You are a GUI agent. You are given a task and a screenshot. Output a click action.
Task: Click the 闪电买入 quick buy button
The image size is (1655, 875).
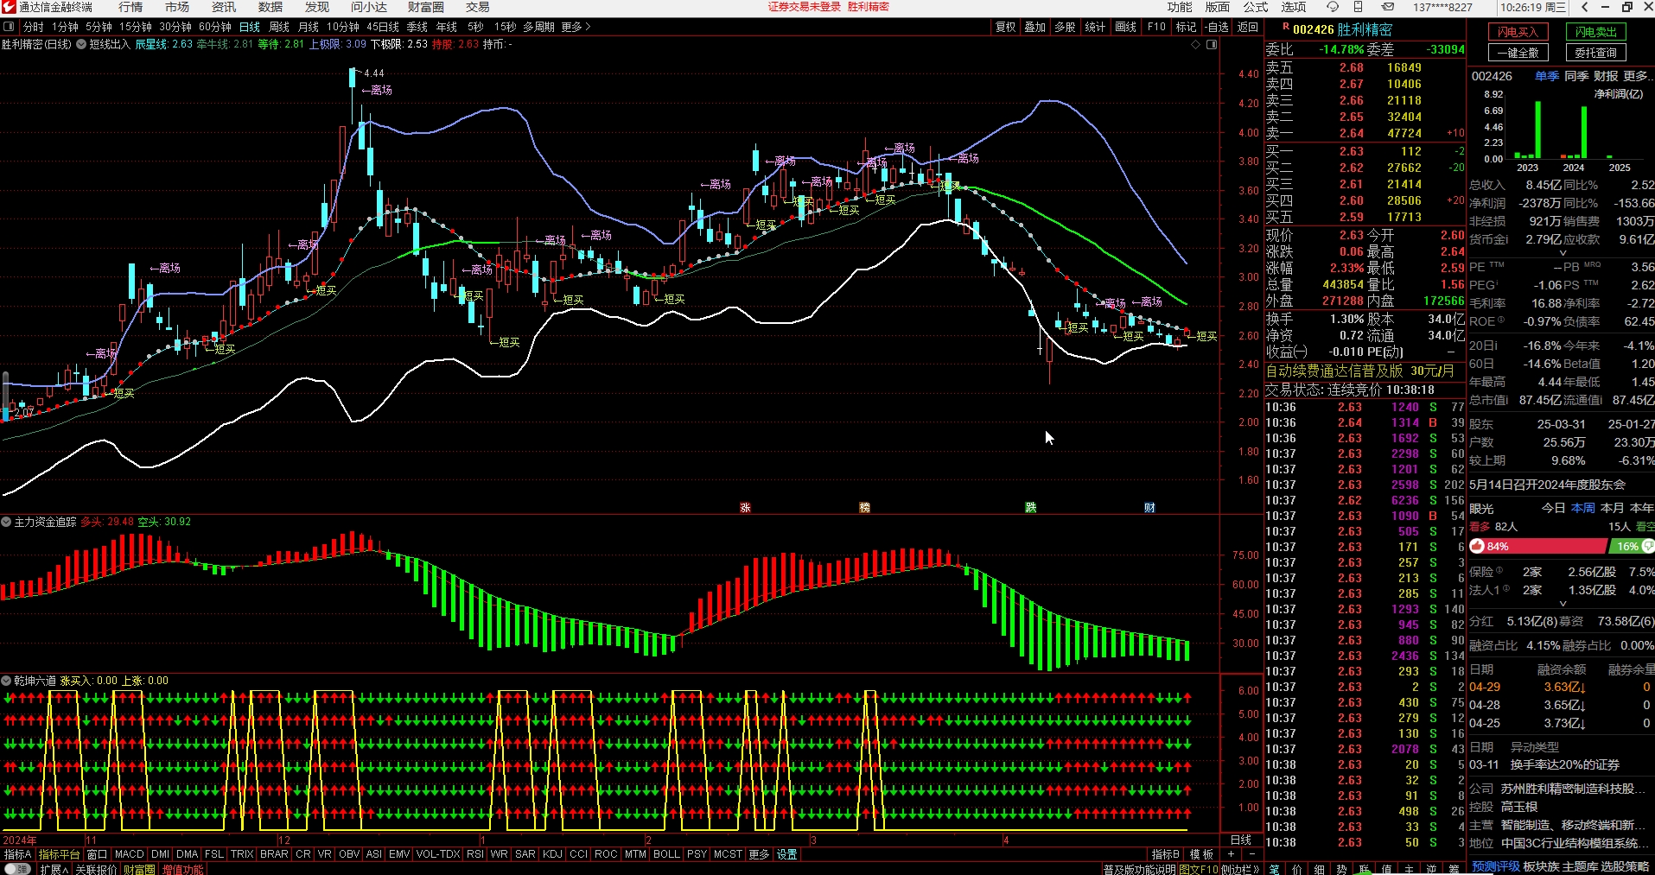pyautogui.click(x=1517, y=32)
